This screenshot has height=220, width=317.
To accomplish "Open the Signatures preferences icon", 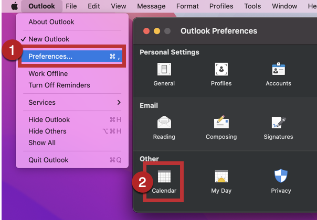I will click(278, 123).
